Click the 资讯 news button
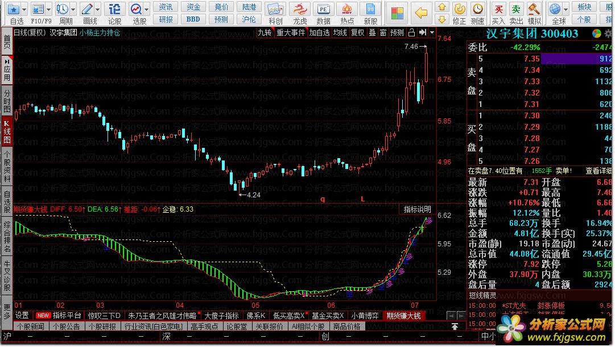This screenshot has height=347, width=615. pos(166,7)
